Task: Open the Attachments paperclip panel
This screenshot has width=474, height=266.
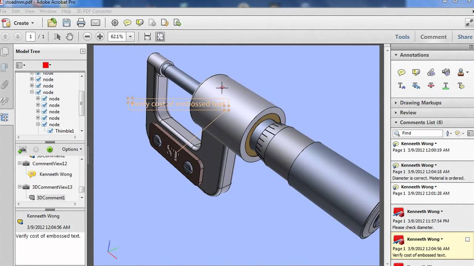Action: click(x=5, y=84)
